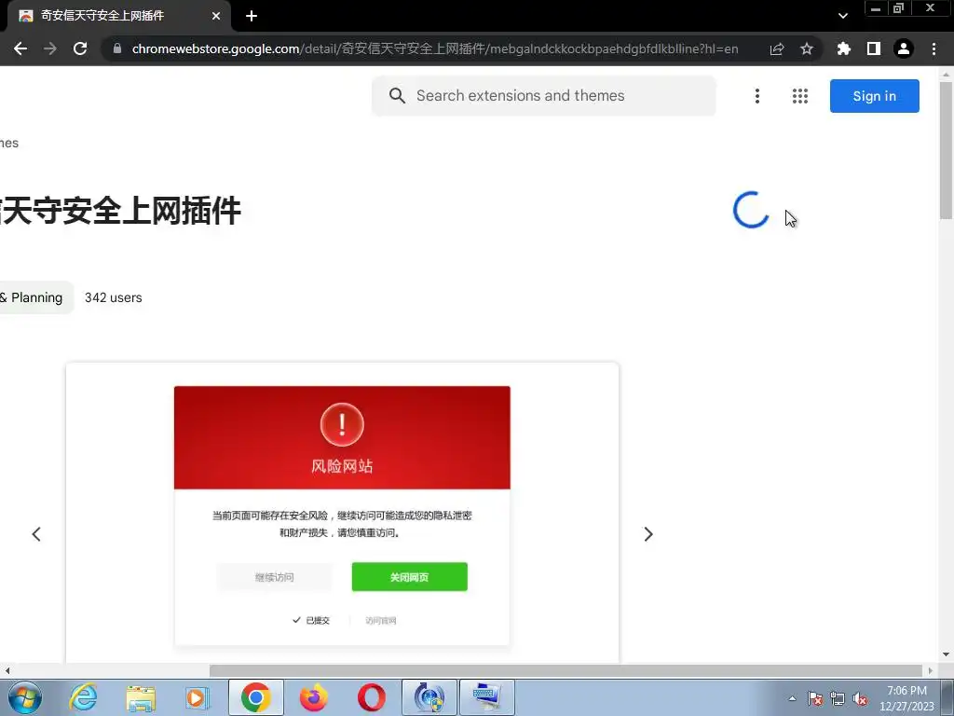This screenshot has height=716, width=954.
Task: Click the Search extensions and themes field
Action: pos(544,96)
